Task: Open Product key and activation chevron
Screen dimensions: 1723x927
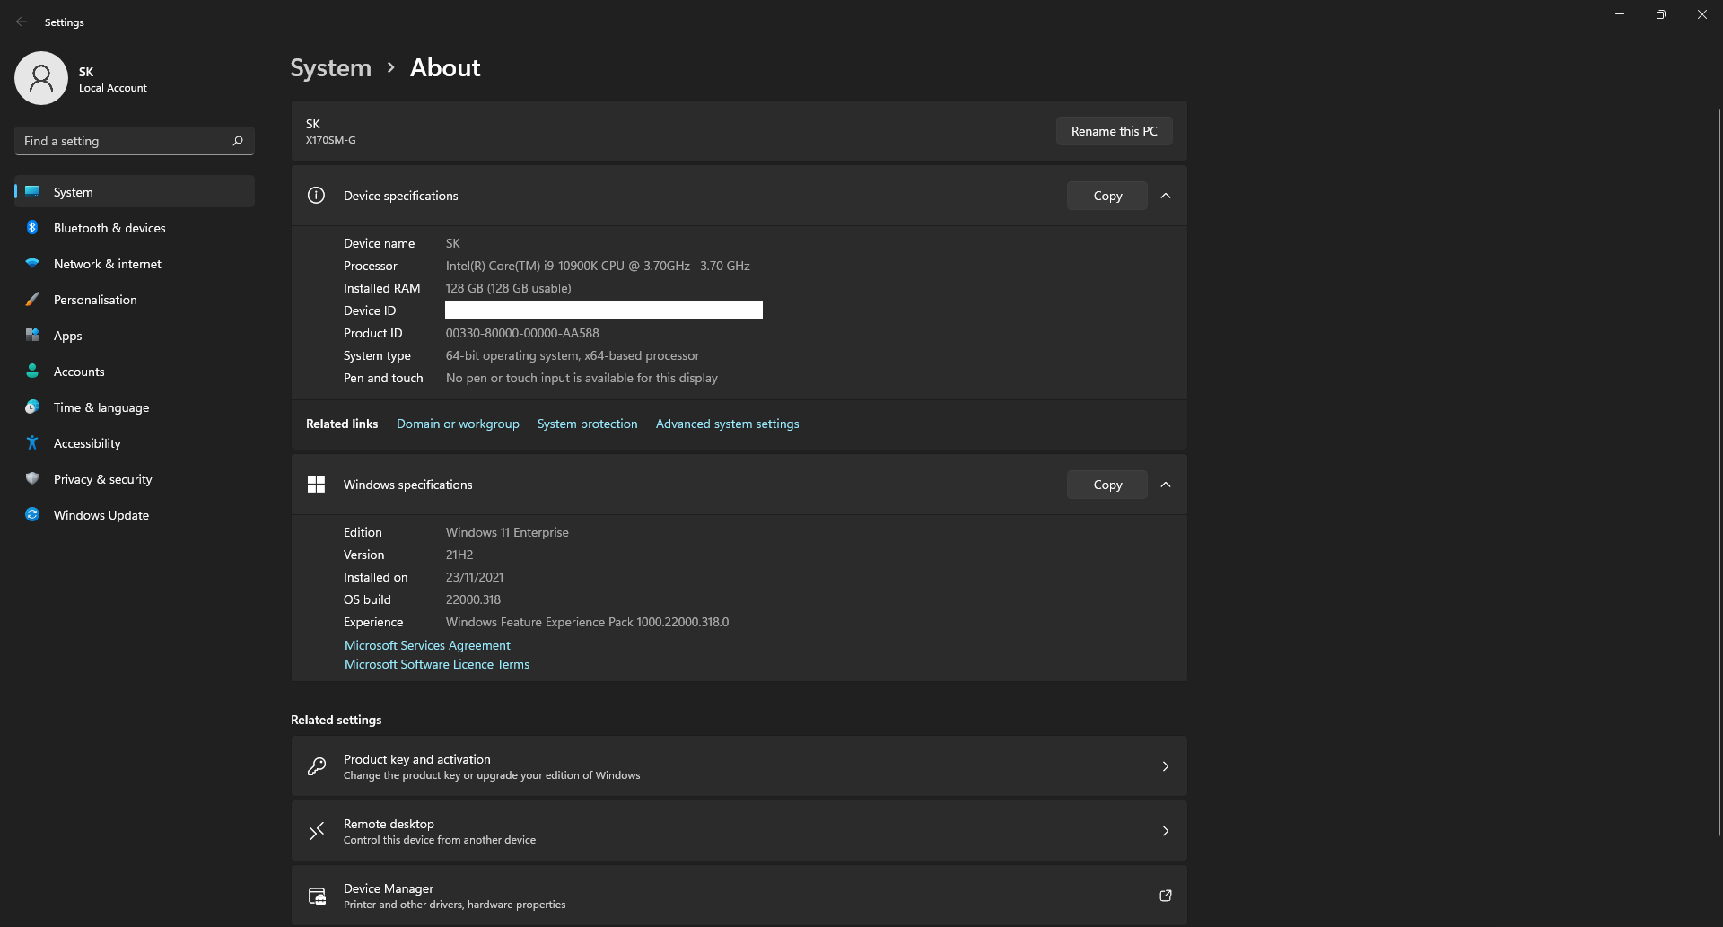Action: (x=1165, y=766)
